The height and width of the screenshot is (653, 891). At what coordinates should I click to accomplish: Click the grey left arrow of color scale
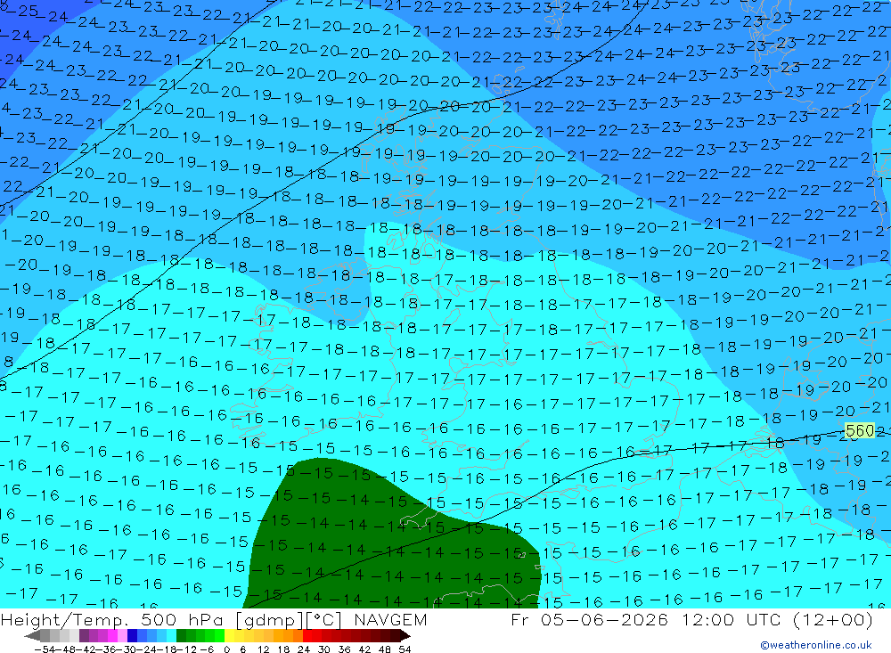[x=32, y=636]
